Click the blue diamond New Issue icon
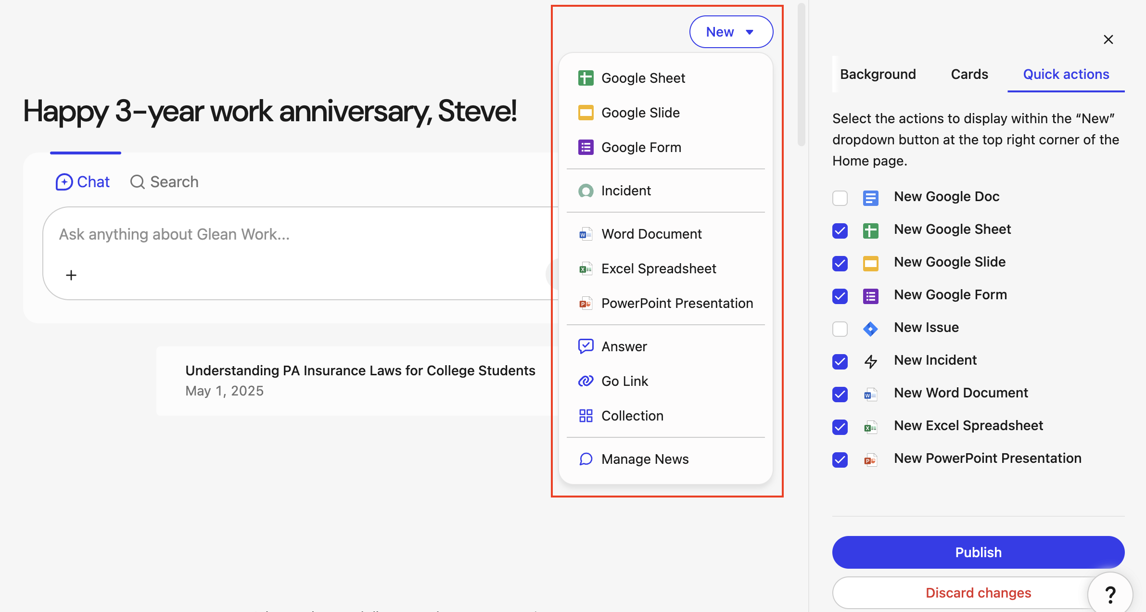The height and width of the screenshot is (612, 1146). tap(870, 329)
